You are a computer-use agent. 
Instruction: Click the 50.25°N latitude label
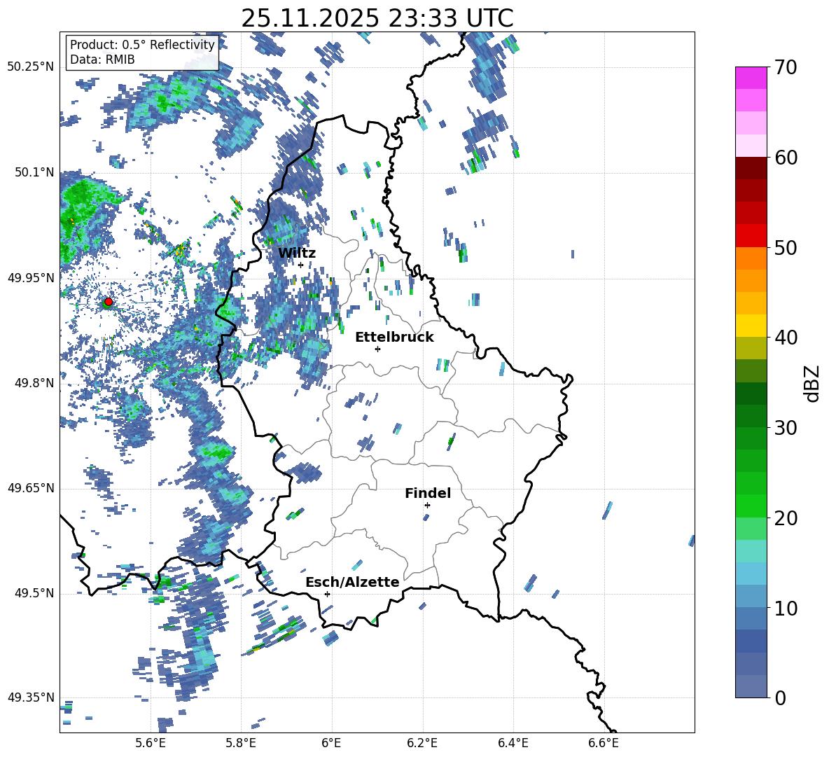[31, 67]
